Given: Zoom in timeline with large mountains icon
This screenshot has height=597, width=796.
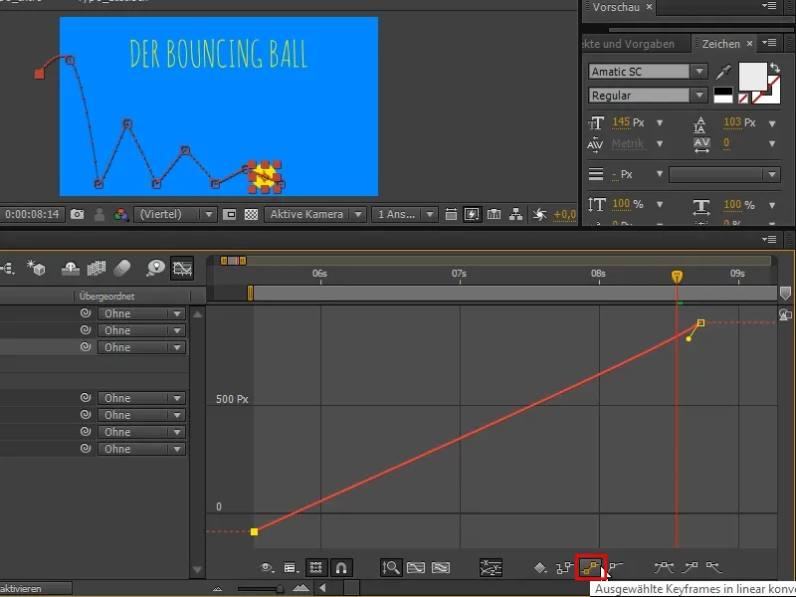Looking at the screenshot, I should [301, 588].
